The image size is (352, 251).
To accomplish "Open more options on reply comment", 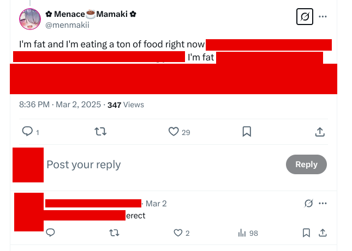I will coord(323,204).
